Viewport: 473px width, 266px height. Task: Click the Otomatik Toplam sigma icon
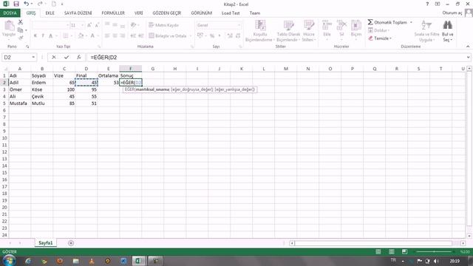click(370, 22)
